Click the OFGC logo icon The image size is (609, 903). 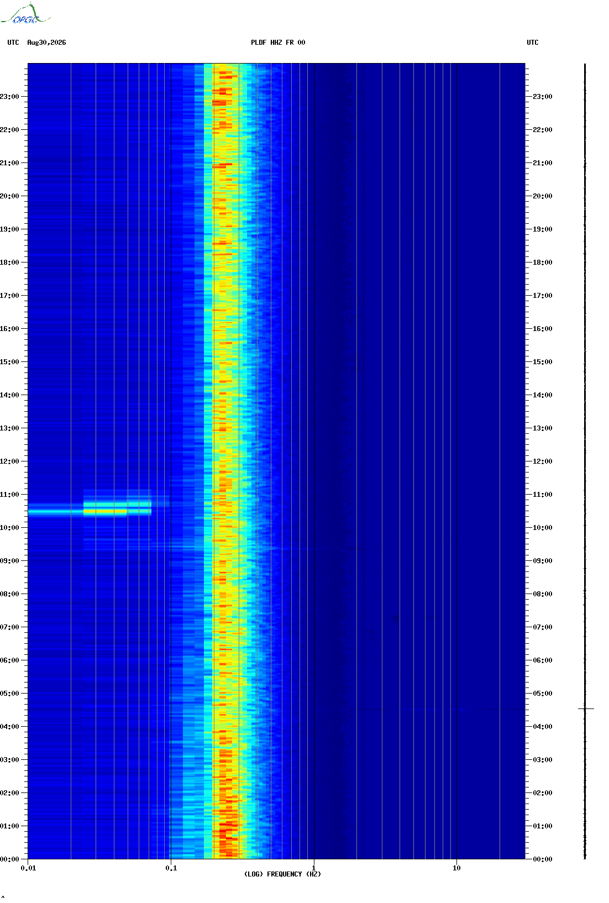tap(25, 14)
